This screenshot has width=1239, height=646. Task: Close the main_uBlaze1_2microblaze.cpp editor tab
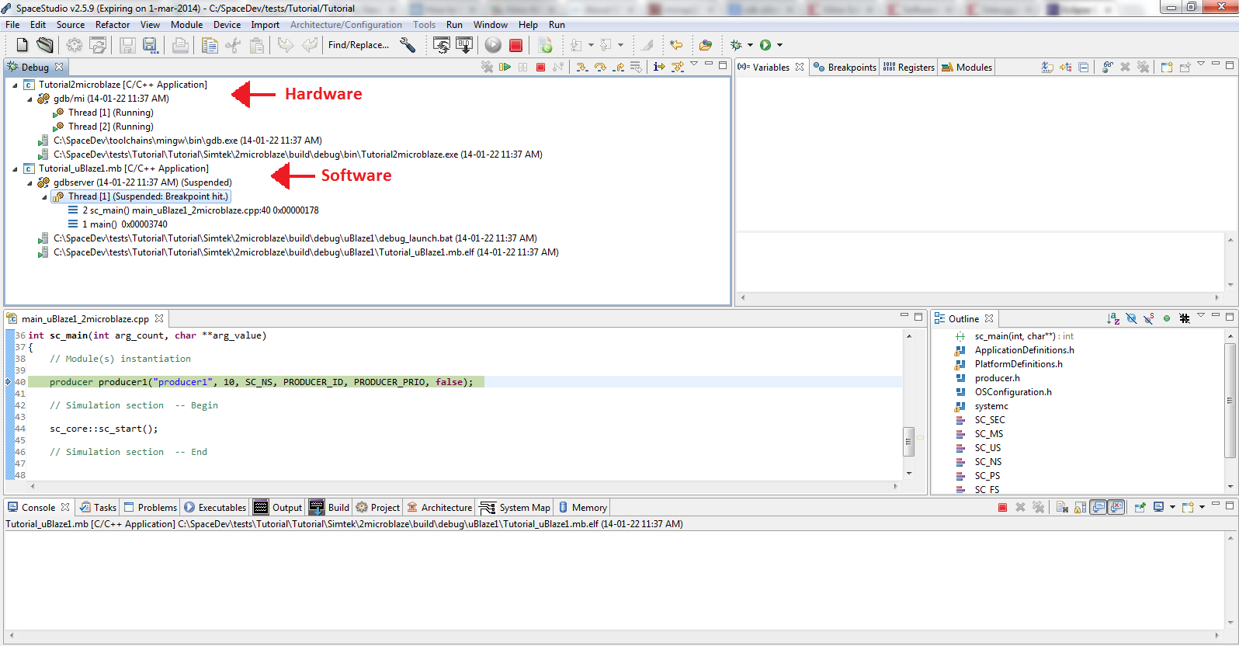pyautogui.click(x=159, y=318)
